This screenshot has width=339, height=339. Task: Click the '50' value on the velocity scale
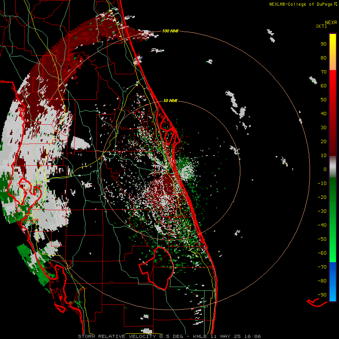pos(324,100)
